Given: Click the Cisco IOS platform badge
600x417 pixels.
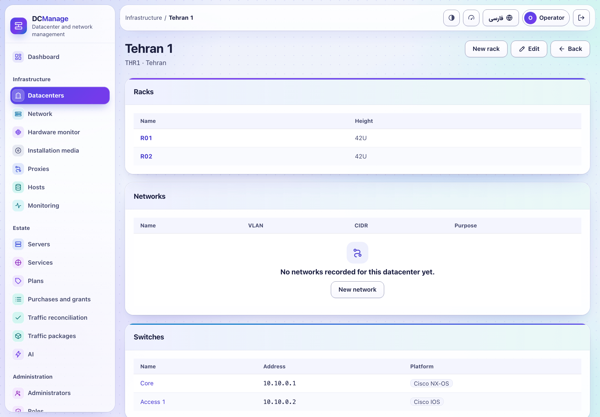Looking at the screenshot, I should (x=427, y=402).
